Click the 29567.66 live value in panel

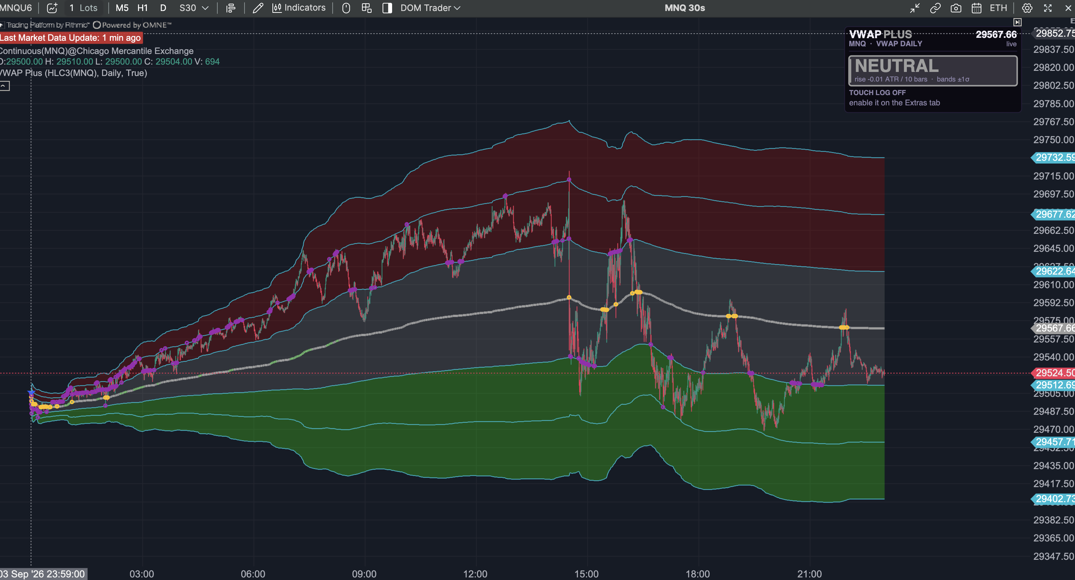point(996,34)
